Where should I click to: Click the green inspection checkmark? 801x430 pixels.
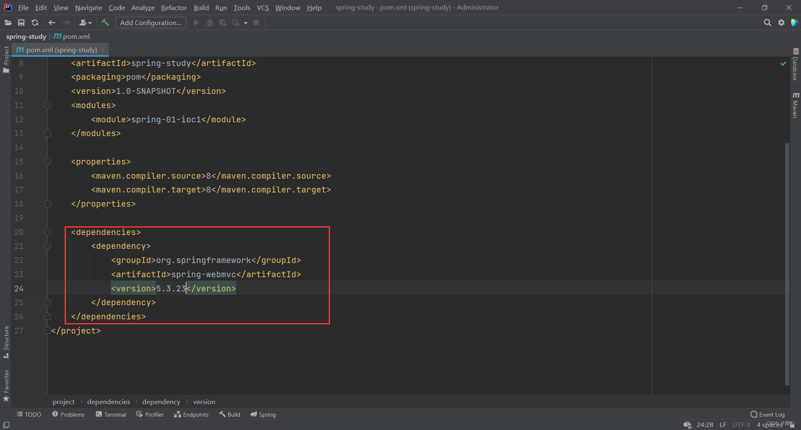pyautogui.click(x=783, y=63)
